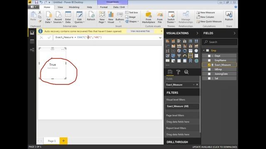Click the Save icon in title bar

[36, 2]
